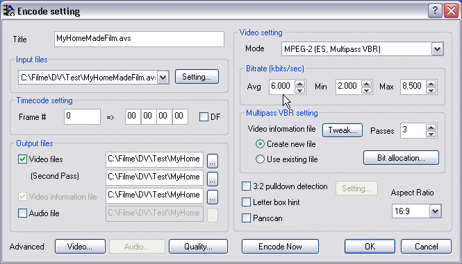Enable 3:2 pulldown detection
462x264 pixels.
246,186
